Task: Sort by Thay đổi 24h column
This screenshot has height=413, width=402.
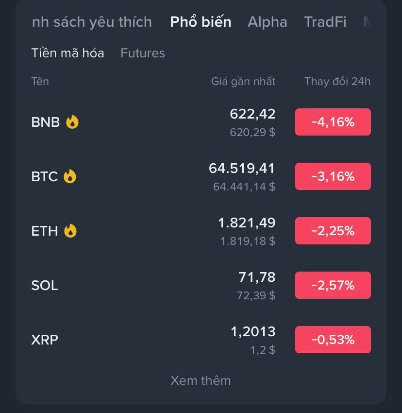Action: click(337, 82)
